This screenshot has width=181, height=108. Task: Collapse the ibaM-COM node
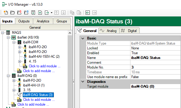[x=14, y=42]
